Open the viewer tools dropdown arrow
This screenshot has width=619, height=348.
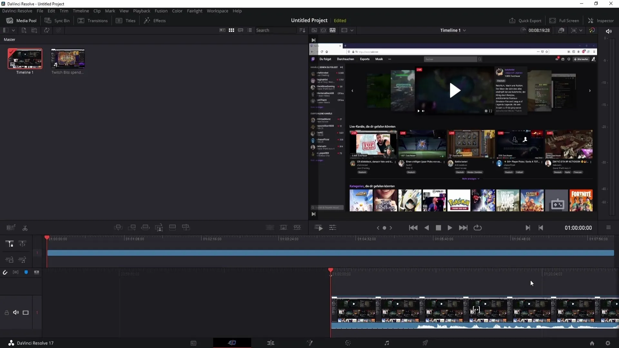point(581,30)
